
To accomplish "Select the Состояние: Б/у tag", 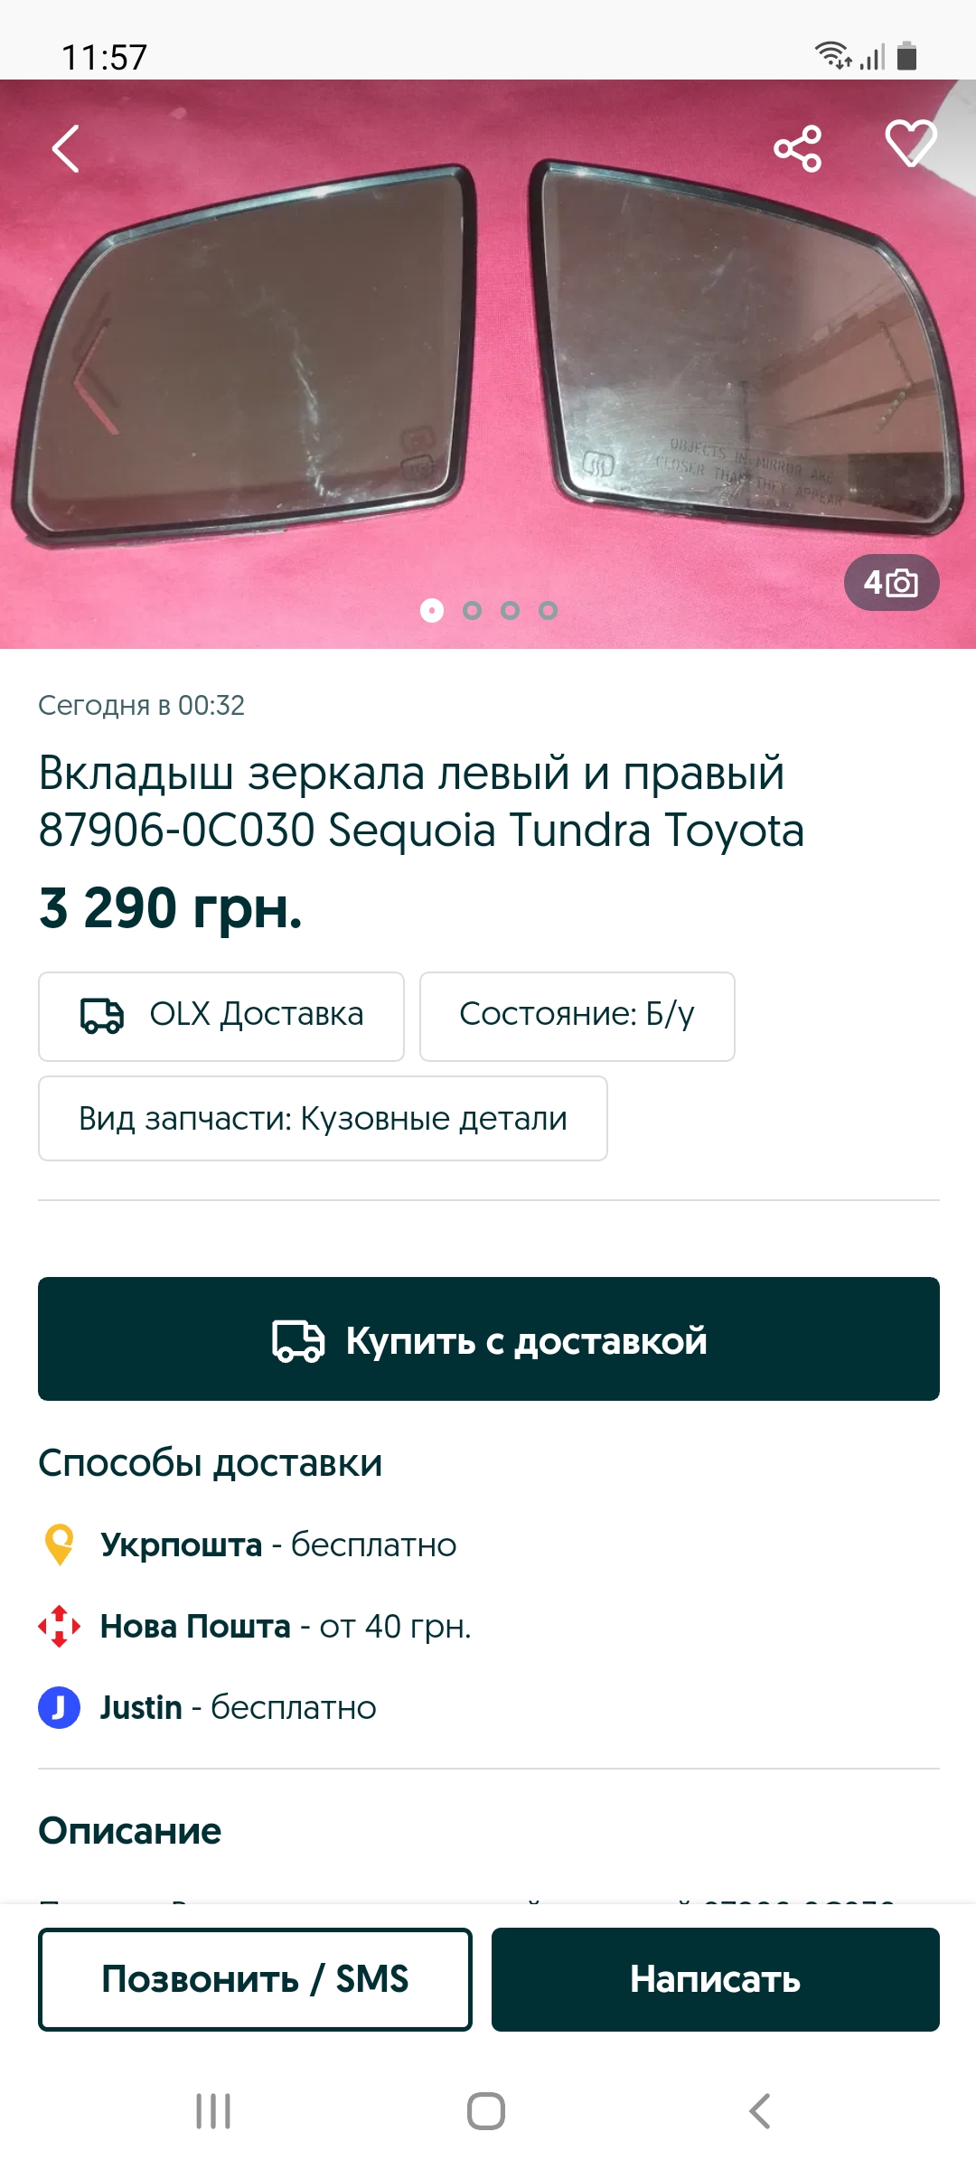I will (x=577, y=1016).
